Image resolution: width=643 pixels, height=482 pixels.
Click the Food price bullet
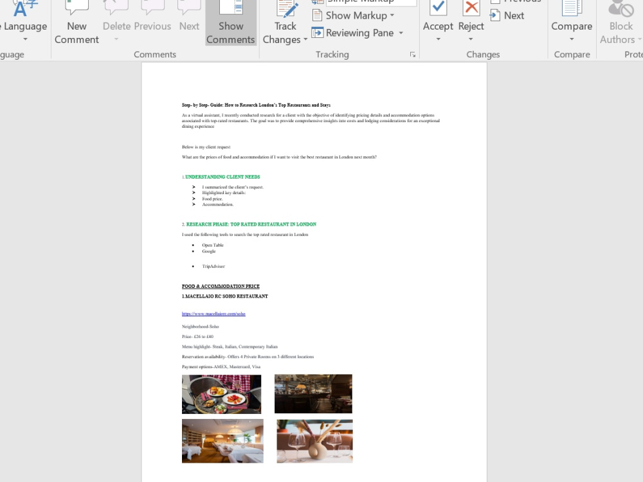tap(212, 199)
